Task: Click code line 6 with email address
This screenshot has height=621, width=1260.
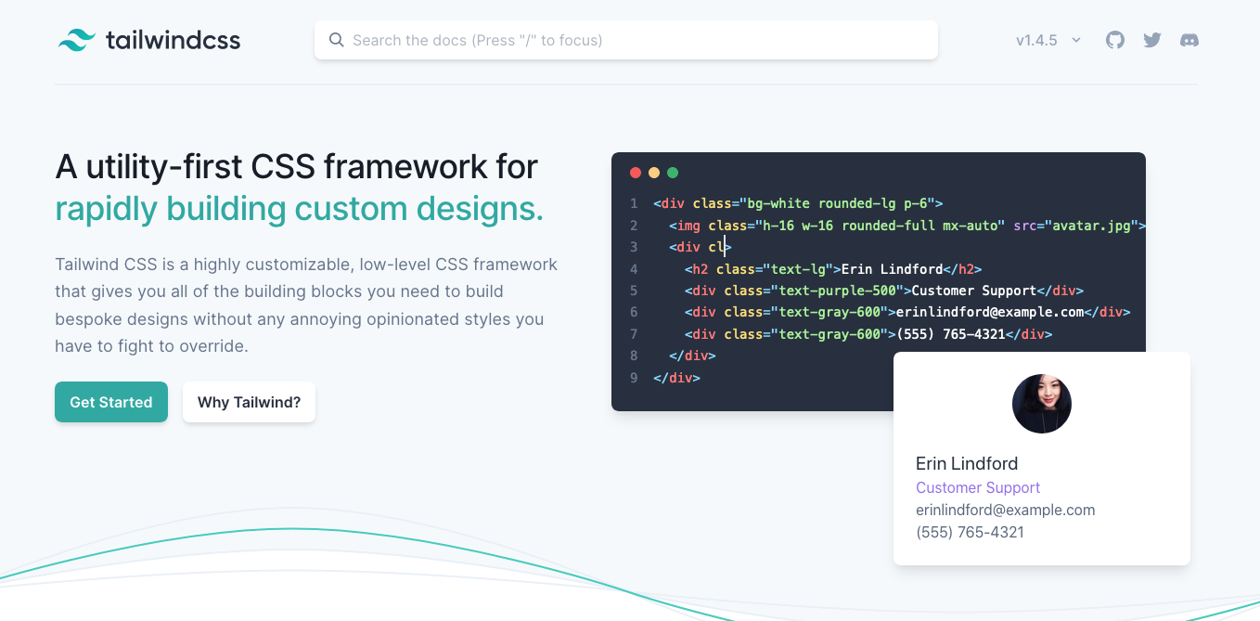Action: (907, 312)
